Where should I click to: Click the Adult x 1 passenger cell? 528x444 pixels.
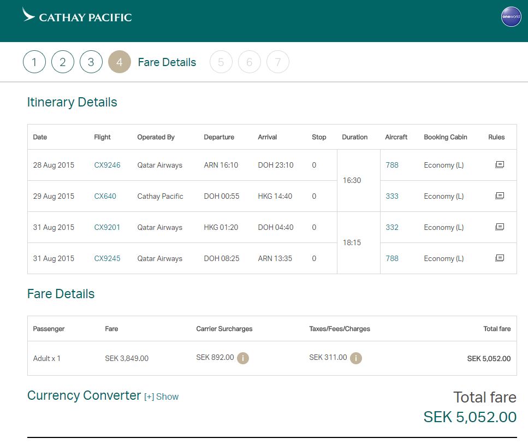click(x=47, y=358)
